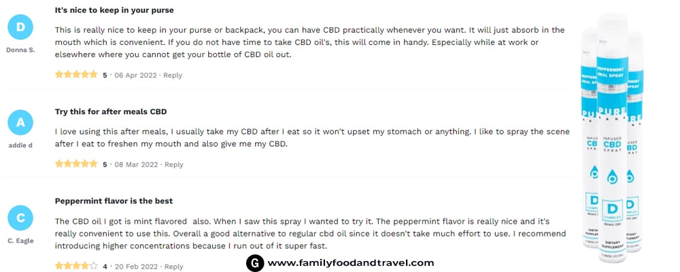Click the CBD spray product image
Viewport: 680px width, 272px height.
click(611, 138)
